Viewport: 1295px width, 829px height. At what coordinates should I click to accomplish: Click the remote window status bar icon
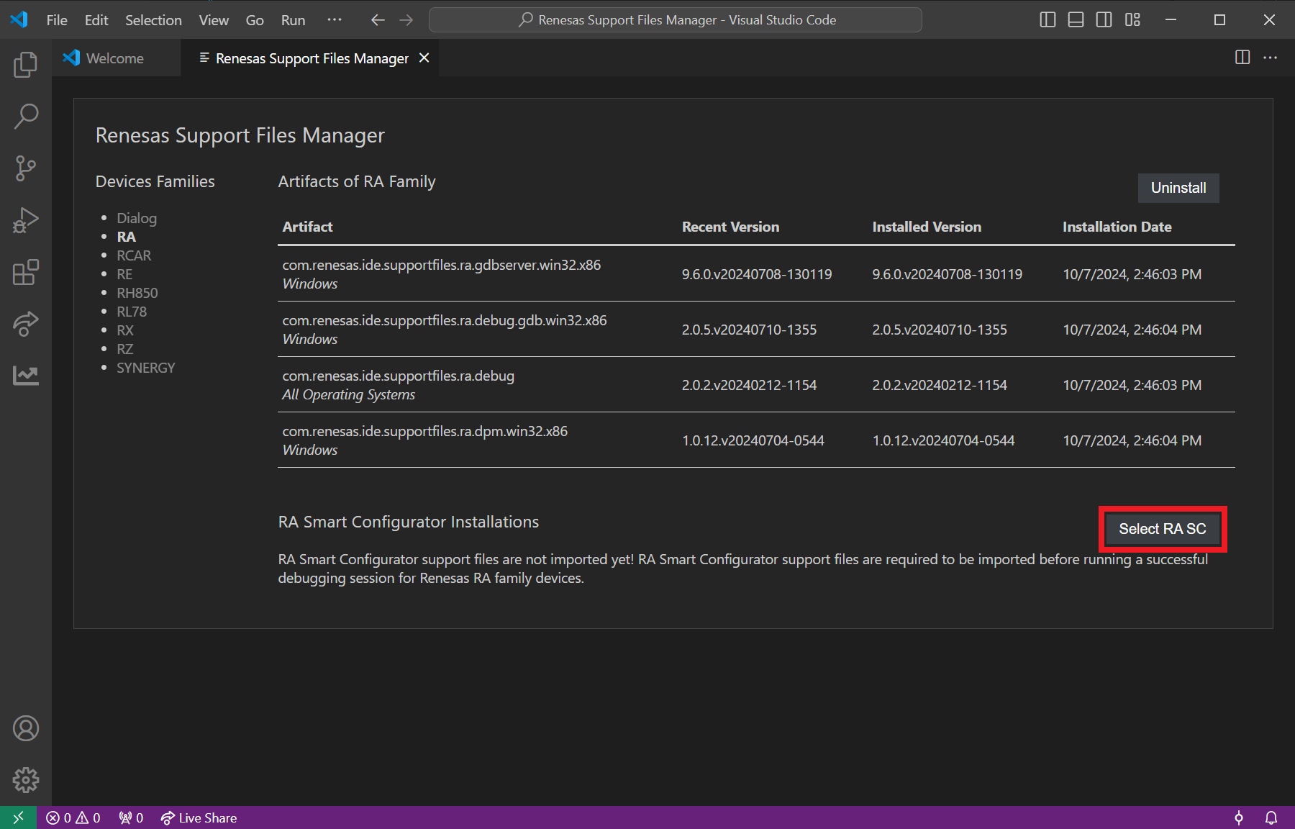click(19, 817)
